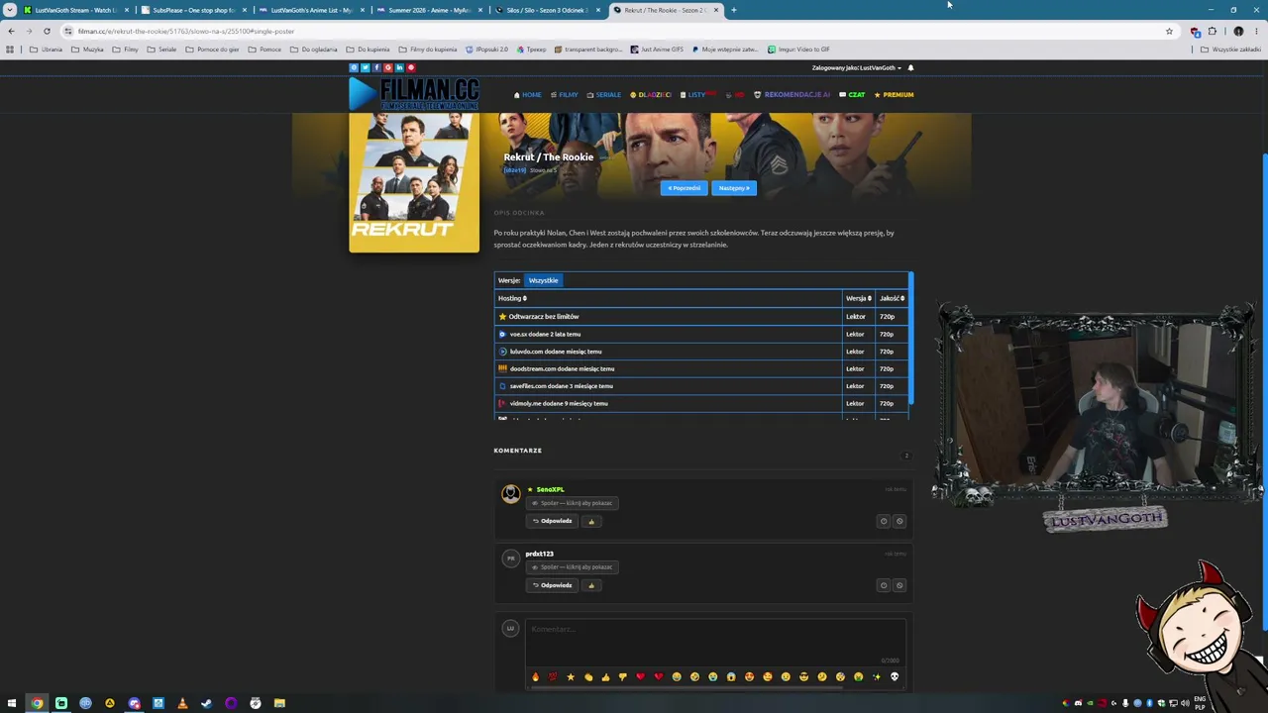Screen dimensions: 1268x713
Task: Sort the table by Hosting column
Action: (512, 298)
